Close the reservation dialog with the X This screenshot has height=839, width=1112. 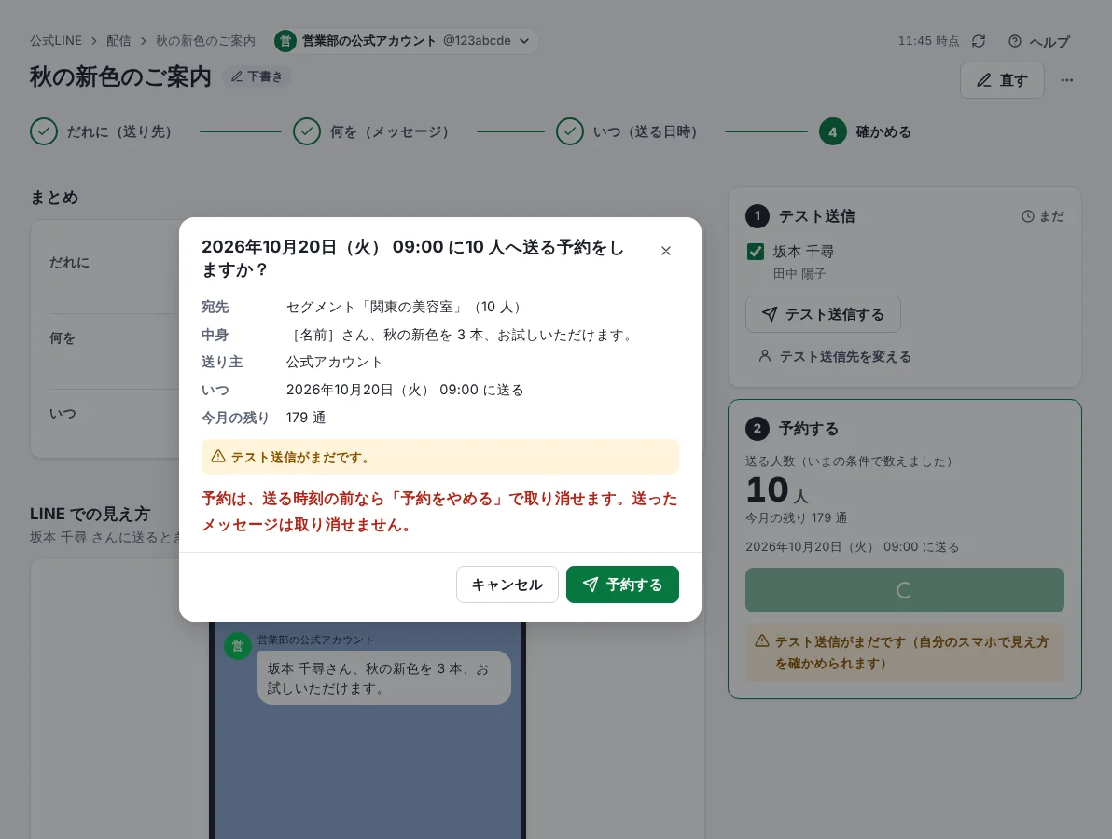665,251
